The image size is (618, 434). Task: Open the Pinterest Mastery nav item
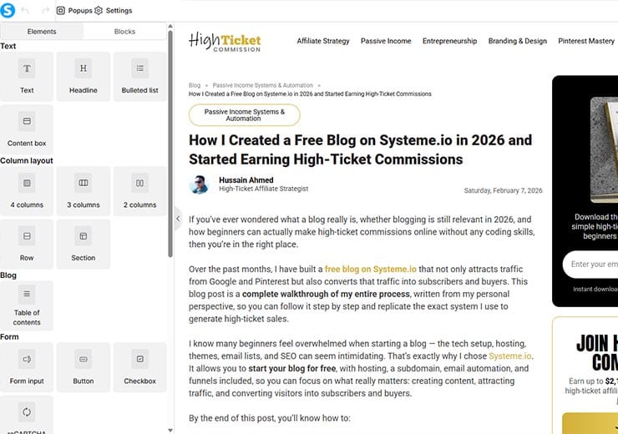(x=586, y=41)
